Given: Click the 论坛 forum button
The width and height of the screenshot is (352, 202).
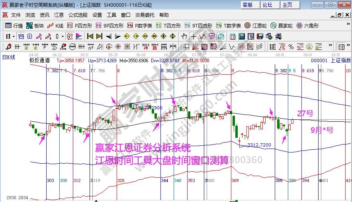Looking at the screenshot, I should (x=270, y=5).
